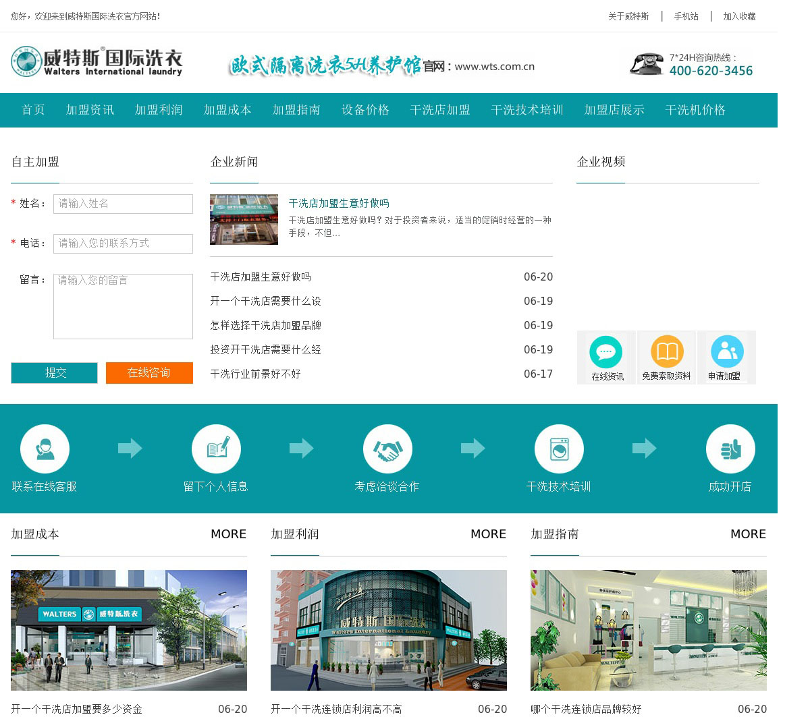The width and height of the screenshot is (810, 717).
Task: Focus the 留言 message text area
Action: [123, 306]
